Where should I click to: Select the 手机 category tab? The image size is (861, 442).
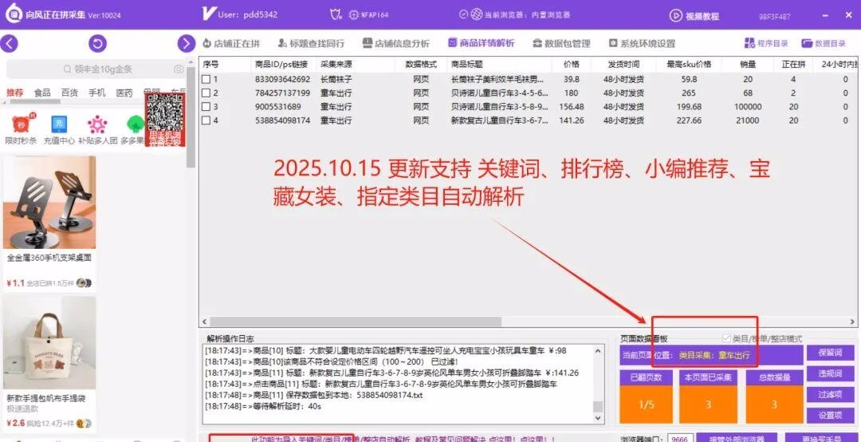97,93
